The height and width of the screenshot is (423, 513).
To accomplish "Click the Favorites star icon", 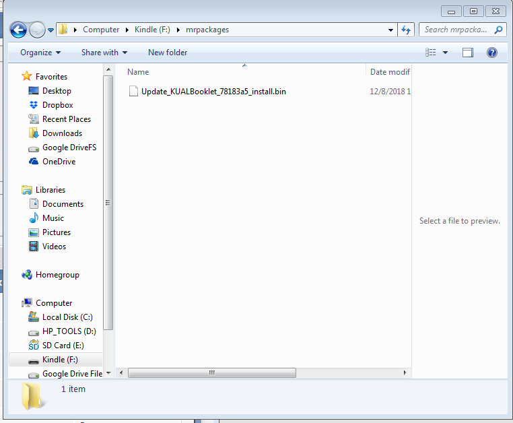I will coord(26,76).
